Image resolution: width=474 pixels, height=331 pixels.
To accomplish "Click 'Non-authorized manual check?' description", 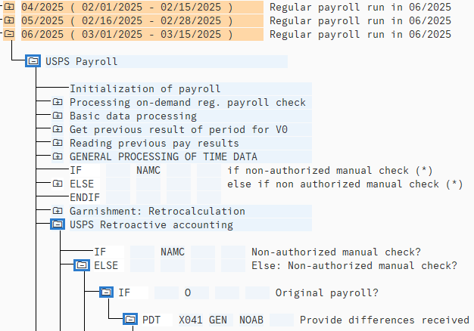I will pos(336,252).
